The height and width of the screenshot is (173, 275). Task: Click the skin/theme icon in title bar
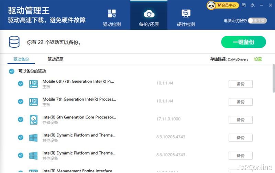[253, 5]
